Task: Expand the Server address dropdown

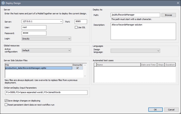Action: pyautogui.click(x=61, y=22)
